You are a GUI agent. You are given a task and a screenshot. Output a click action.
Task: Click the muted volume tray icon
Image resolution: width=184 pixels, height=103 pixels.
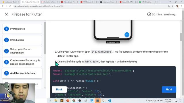tap(158, 101)
